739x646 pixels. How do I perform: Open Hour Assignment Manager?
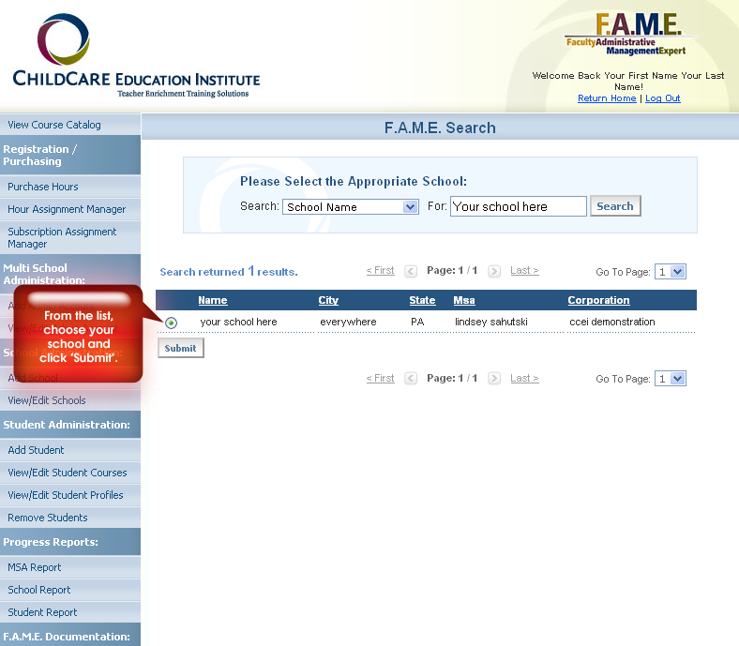[x=70, y=209]
